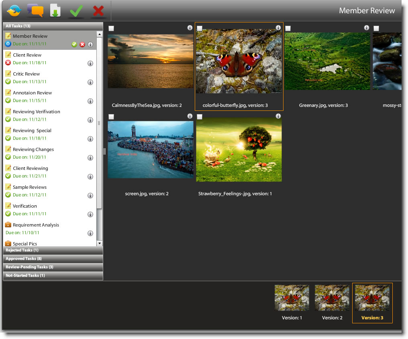Open the Strawberry_Feelings-.jpg thumbnail
408x339 pixels.
tap(239, 149)
